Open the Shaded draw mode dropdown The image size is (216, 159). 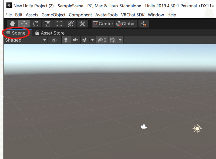point(25,40)
